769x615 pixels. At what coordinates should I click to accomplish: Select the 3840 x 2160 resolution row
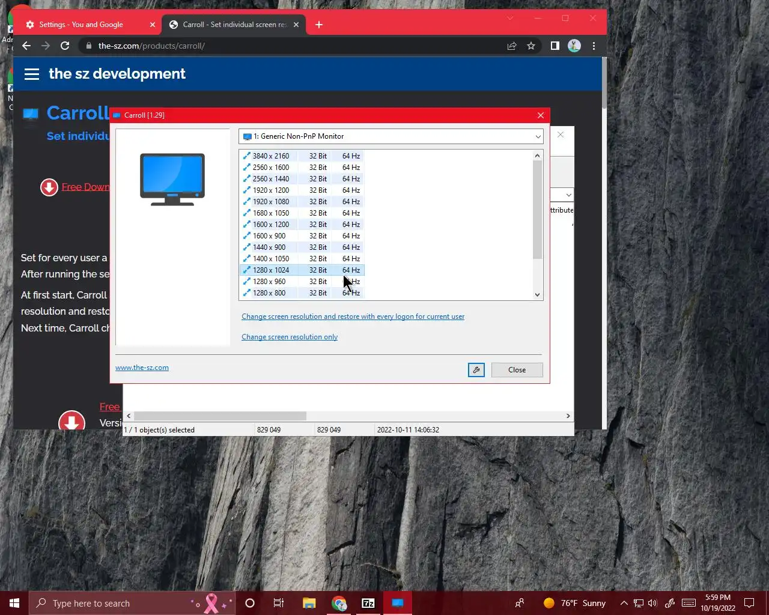[x=302, y=156]
